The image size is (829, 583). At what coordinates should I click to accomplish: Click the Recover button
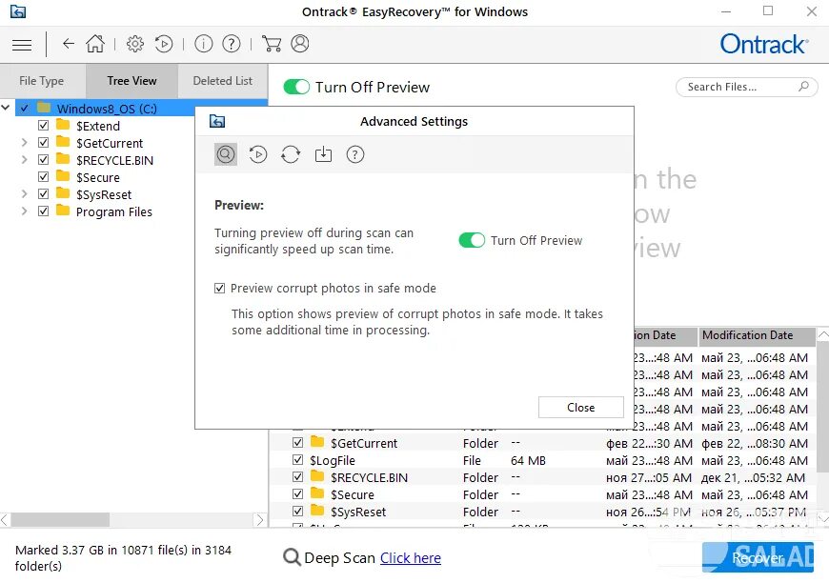758,557
